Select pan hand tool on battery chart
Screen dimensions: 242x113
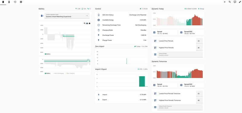click(87, 24)
